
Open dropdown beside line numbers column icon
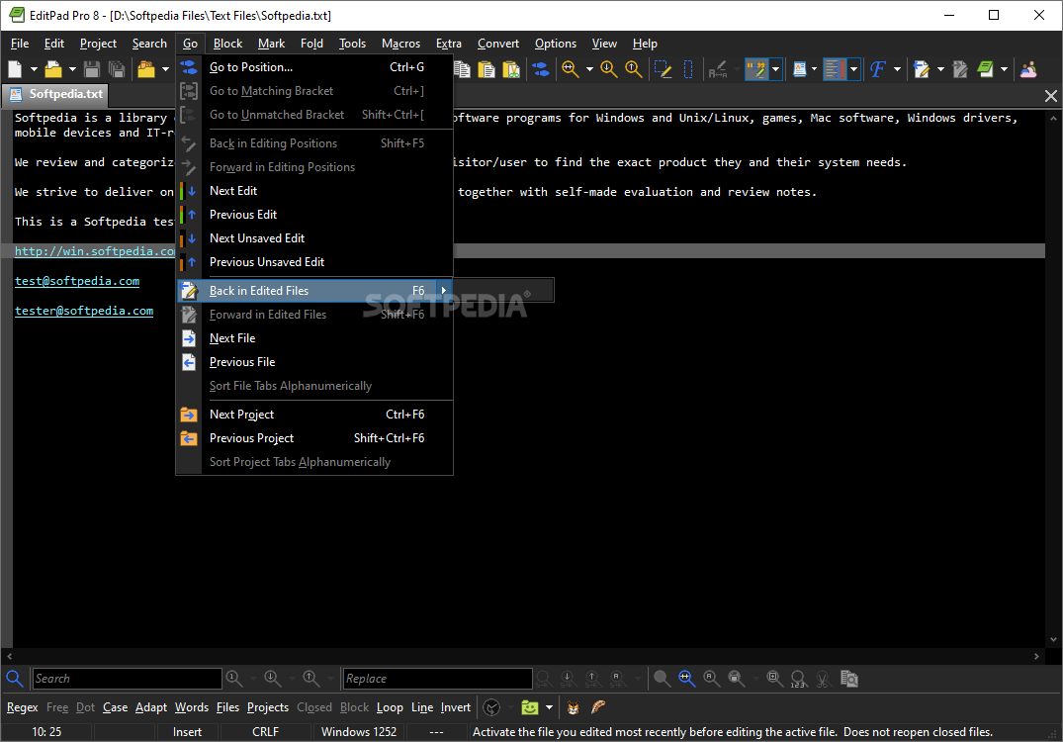click(x=853, y=69)
